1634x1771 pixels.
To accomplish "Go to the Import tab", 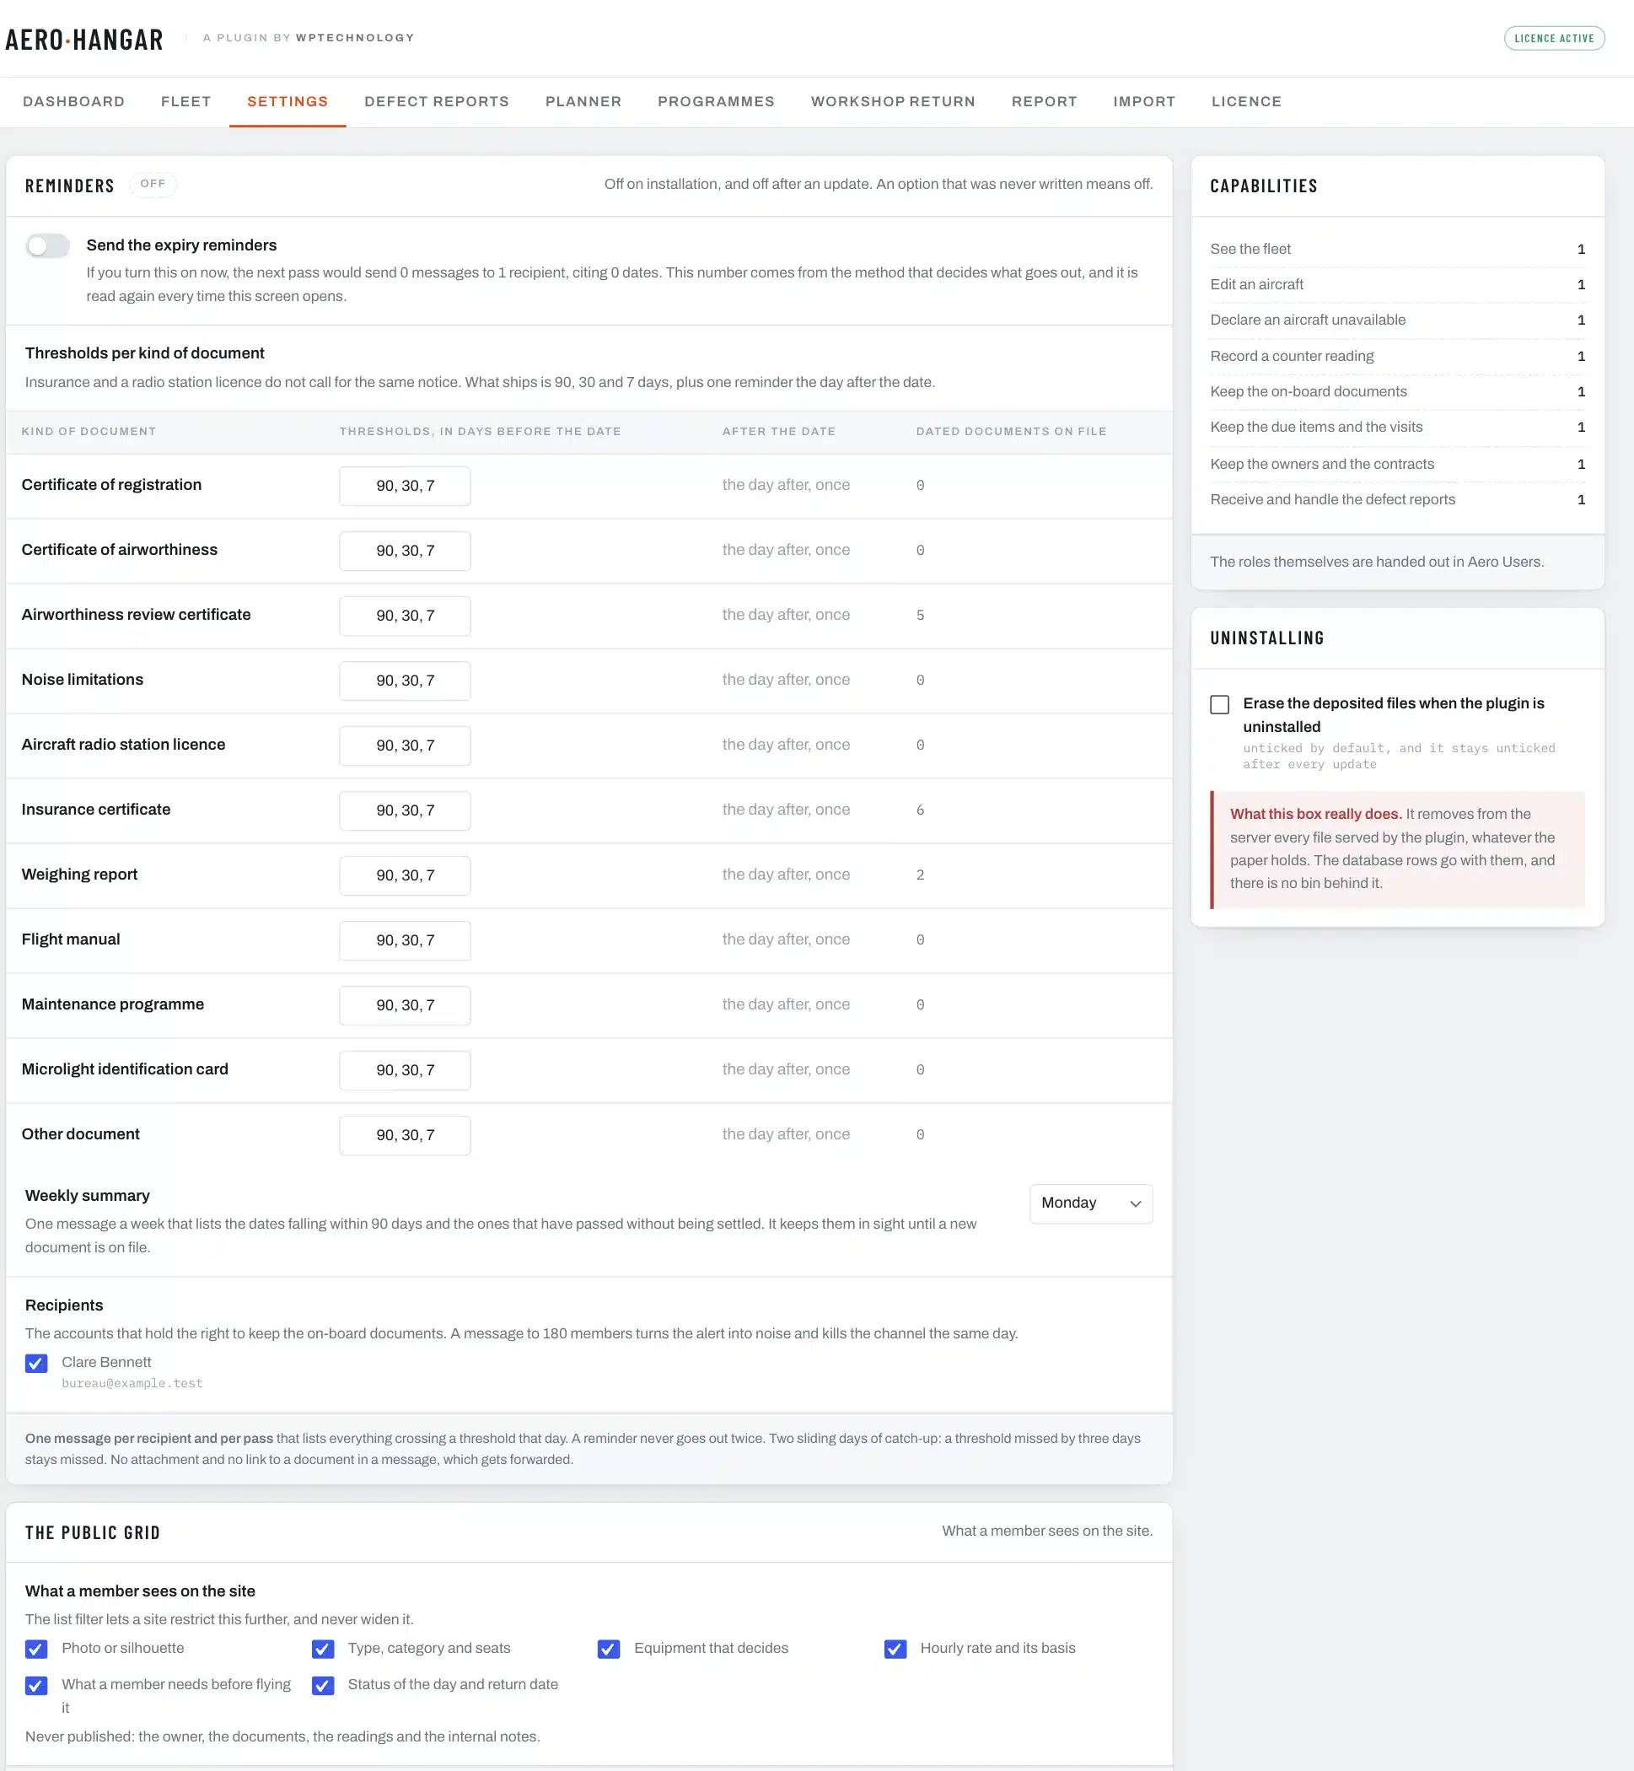I will tap(1144, 102).
